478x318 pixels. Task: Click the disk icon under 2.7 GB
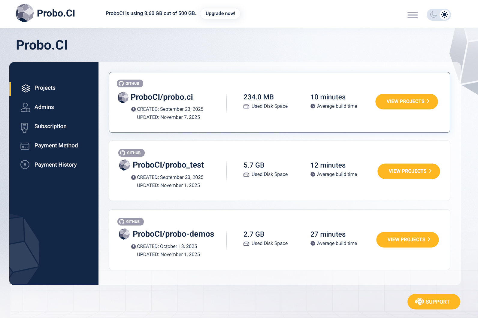(x=246, y=244)
